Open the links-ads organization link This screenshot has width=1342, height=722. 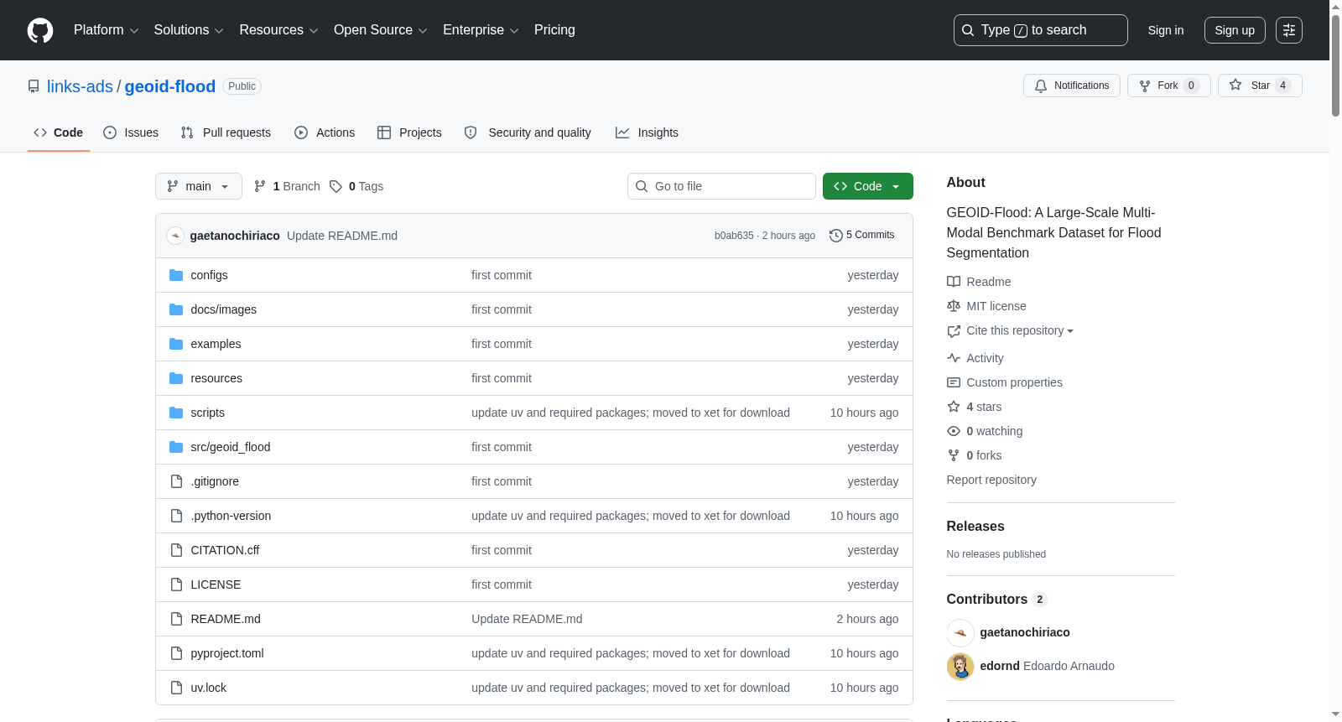(80, 86)
